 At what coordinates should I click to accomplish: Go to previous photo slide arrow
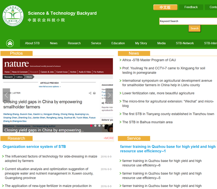click(x=6, y=95)
